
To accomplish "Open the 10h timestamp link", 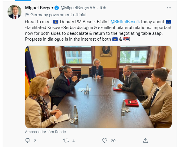I will tap(103, 8).
